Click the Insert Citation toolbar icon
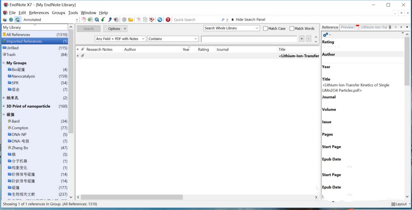The image size is (412, 210). (x=139, y=20)
